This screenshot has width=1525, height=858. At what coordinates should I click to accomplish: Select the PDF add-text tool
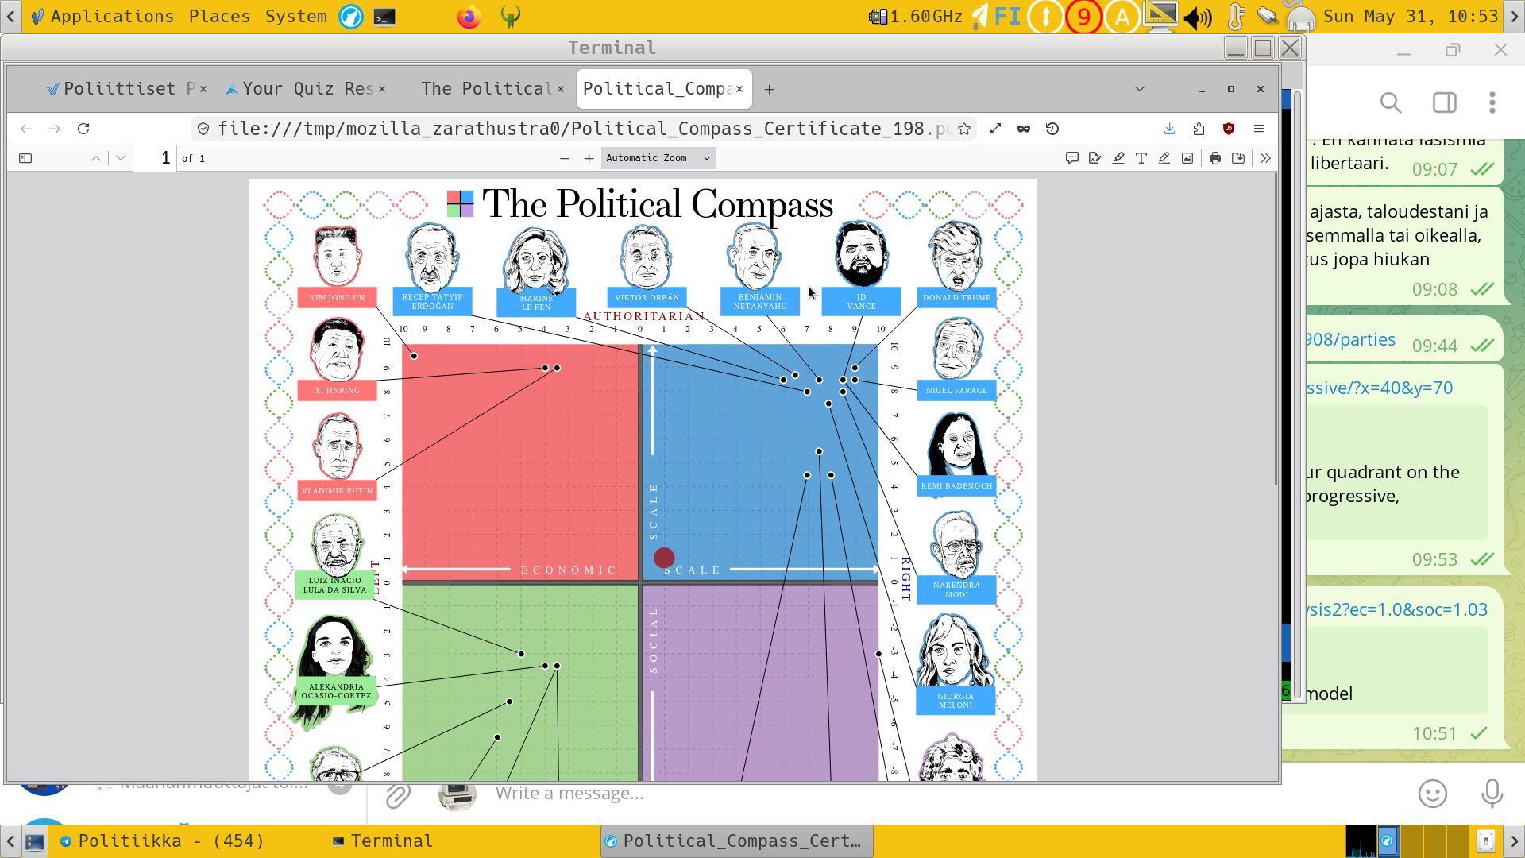(x=1141, y=158)
